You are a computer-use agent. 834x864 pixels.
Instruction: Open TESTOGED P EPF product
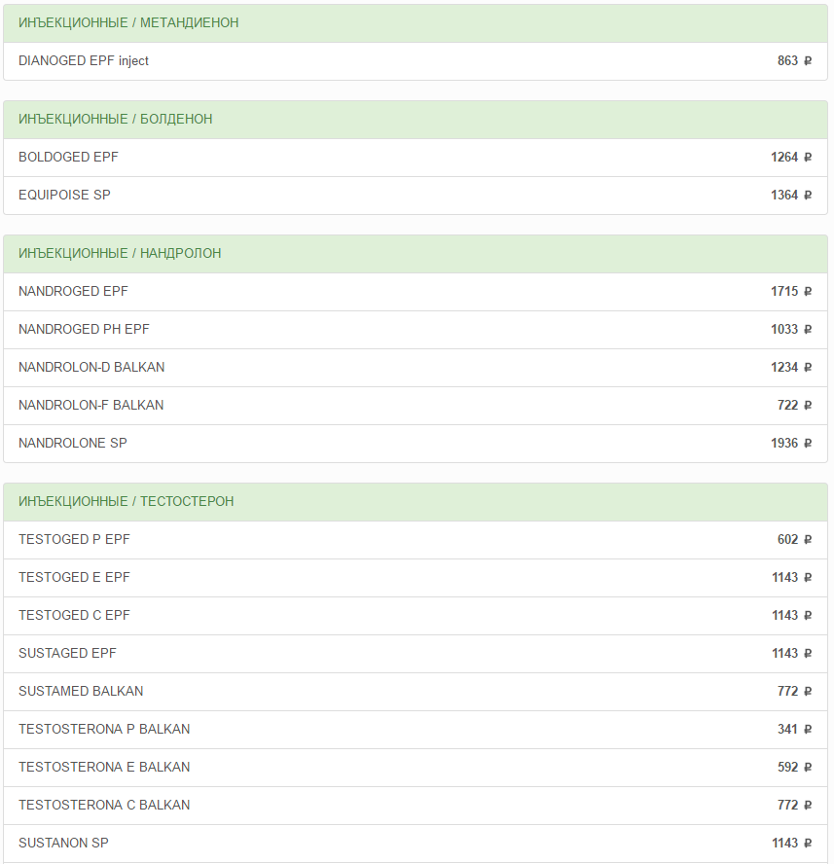point(74,540)
